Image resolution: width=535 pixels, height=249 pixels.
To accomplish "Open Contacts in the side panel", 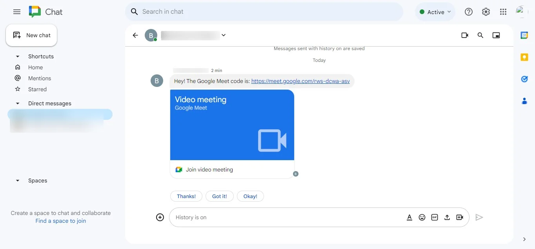I will 524,101.
